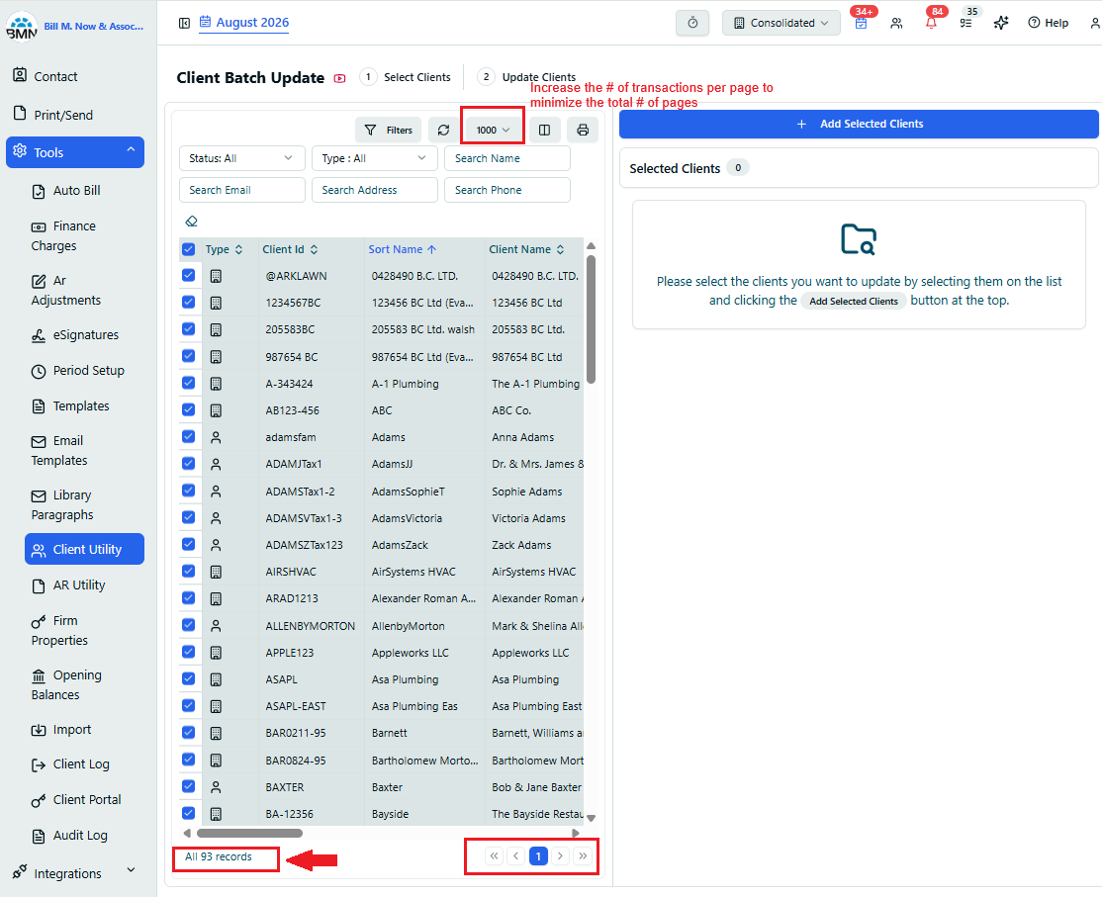Click the vertical scrollbar of the client list
The width and height of the screenshot is (1102, 897).
(x=591, y=319)
